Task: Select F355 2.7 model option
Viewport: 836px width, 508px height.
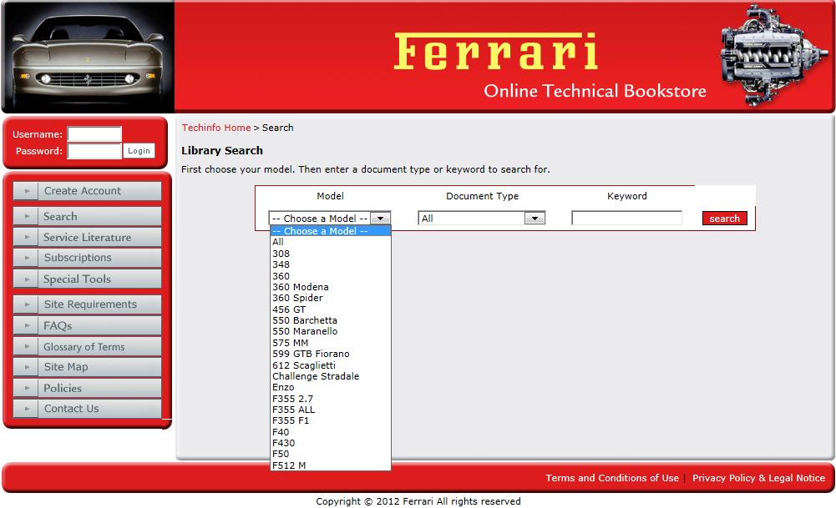Action: pos(331,399)
